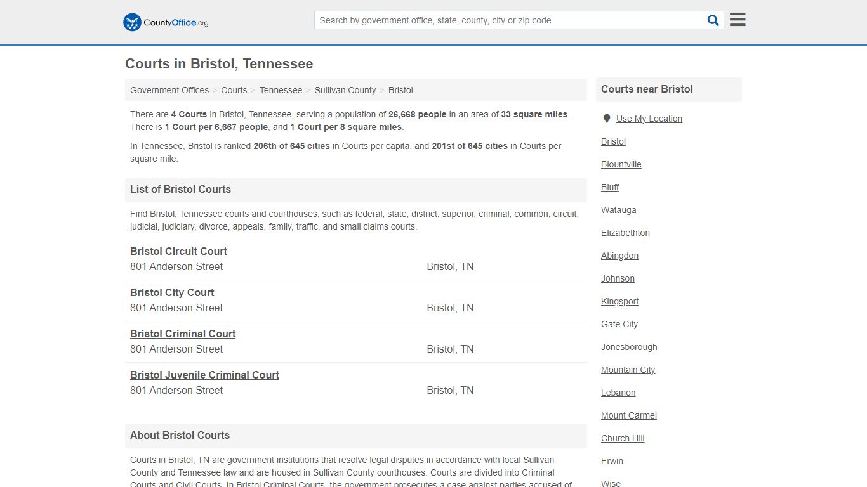The width and height of the screenshot is (867, 487).
Task: View courts near Gate City
Action: tap(619, 324)
